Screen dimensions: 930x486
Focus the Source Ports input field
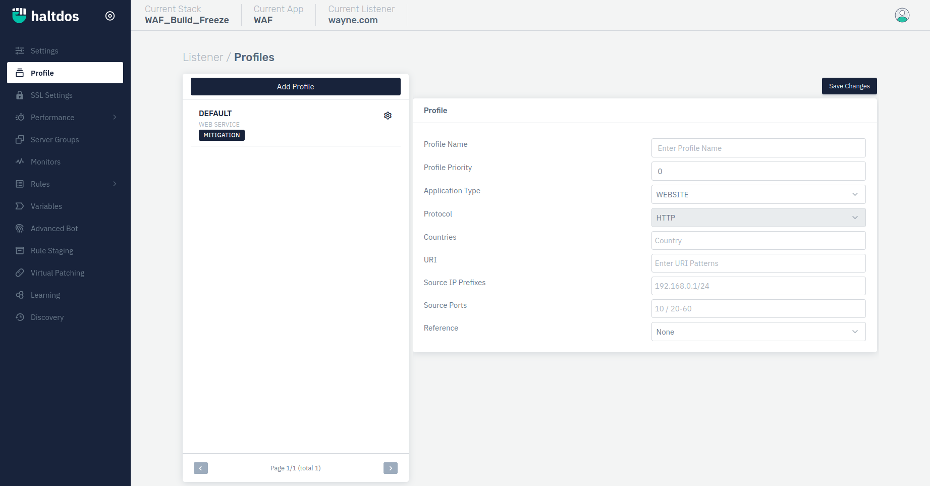click(x=758, y=308)
